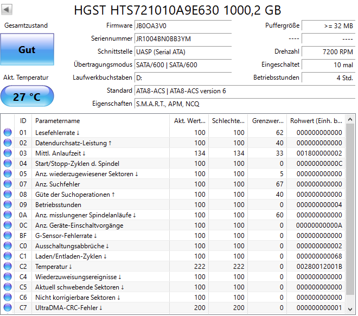Click the scrollbar up arrow
Viewport: 358px width, 316px height.
(350, 119)
